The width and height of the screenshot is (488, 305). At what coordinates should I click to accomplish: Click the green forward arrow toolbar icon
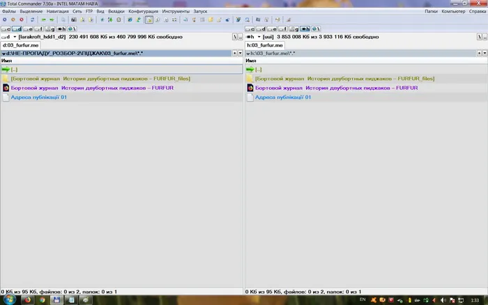[x=52, y=19]
